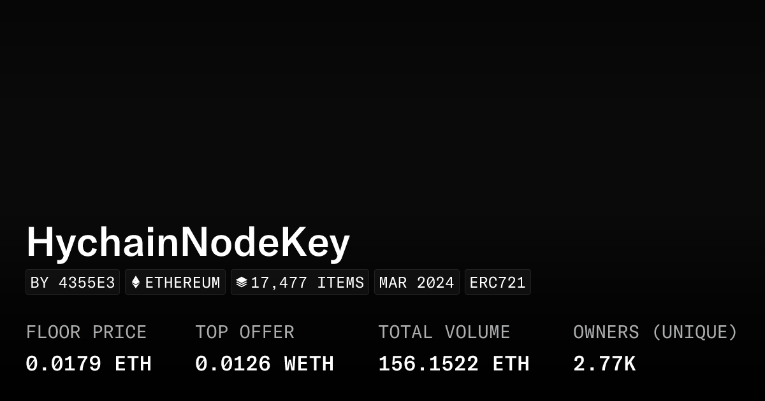The image size is (765, 401).
Task: Select the 156.1522 total volume number
Action: click(428, 364)
